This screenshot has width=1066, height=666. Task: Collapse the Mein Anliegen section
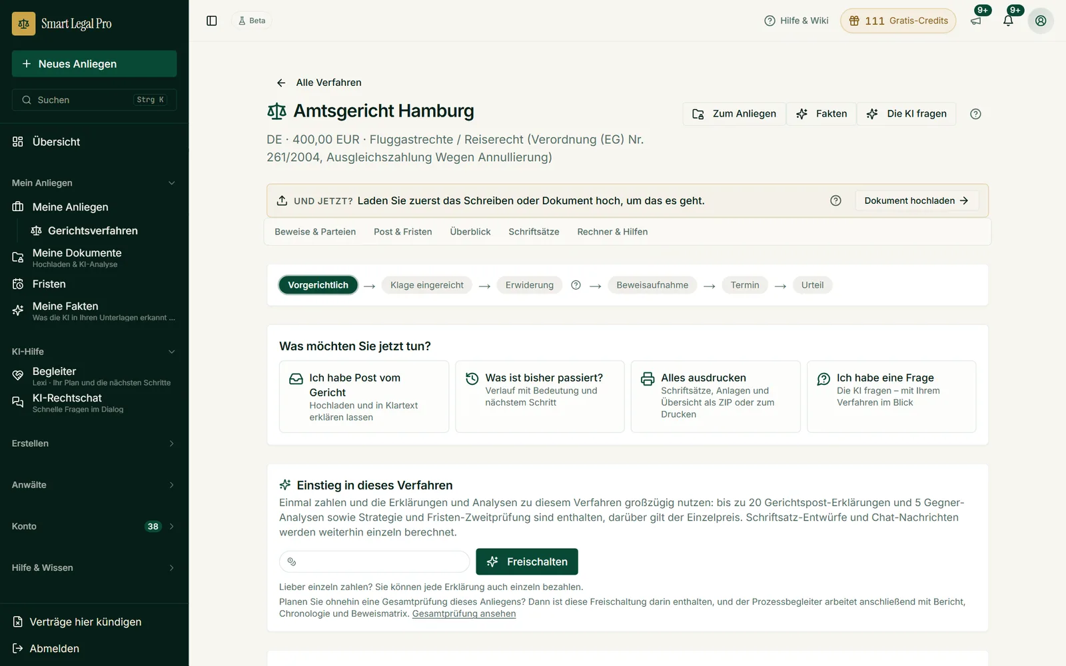pyautogui.click(x=94, y=182)
